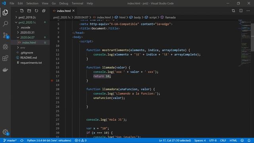The width and height of the screenshot is (254, 143).
Task: Select Python 3.6.4 interpreter in status bar
Action: click(49, 140)
